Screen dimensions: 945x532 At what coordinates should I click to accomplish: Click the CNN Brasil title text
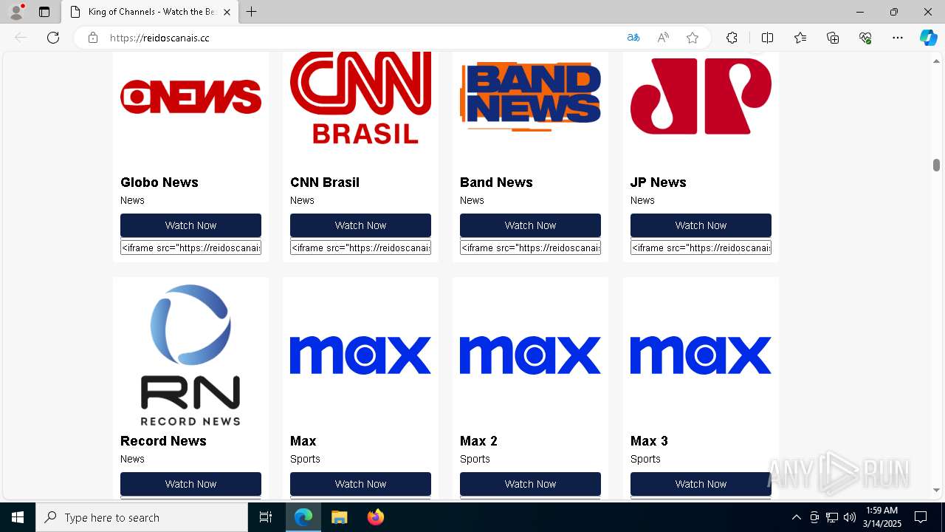(x=325, y=183)
